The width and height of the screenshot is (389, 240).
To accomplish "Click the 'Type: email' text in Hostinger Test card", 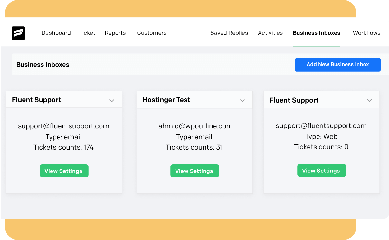I will coord(194,137).
